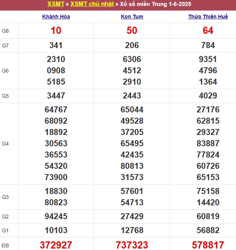The image size is (236, 250).
Task: Select G6 number 5185
Action: point(56,82)
